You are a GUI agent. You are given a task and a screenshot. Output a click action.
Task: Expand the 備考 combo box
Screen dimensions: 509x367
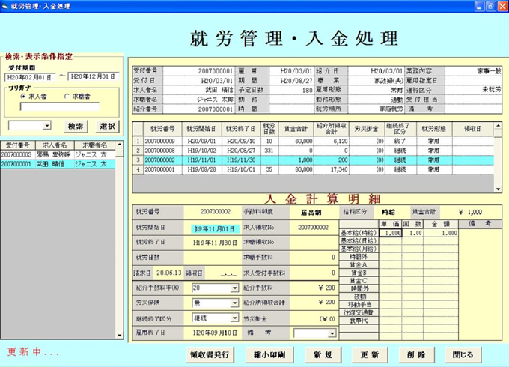coord(332,333)
